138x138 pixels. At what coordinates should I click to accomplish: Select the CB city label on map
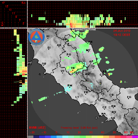[112, 95]
